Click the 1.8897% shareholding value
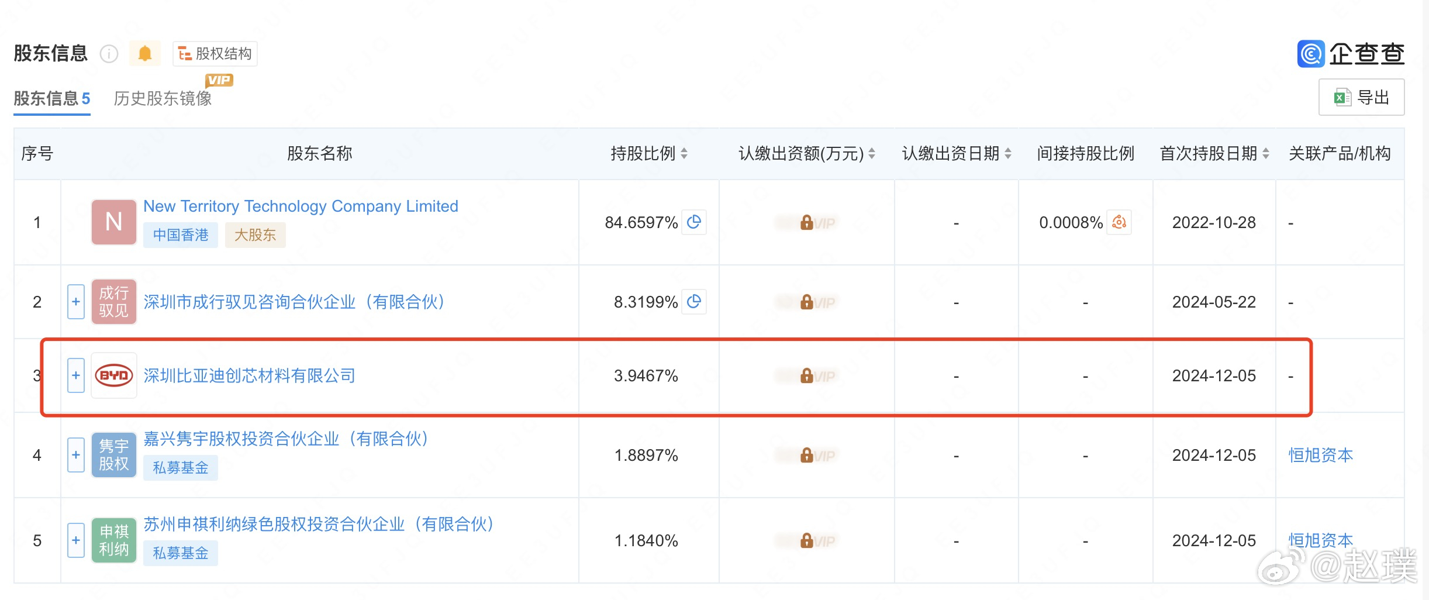Image resolution: width=1429 pixels, height=600 pixels. click(646, 455)
